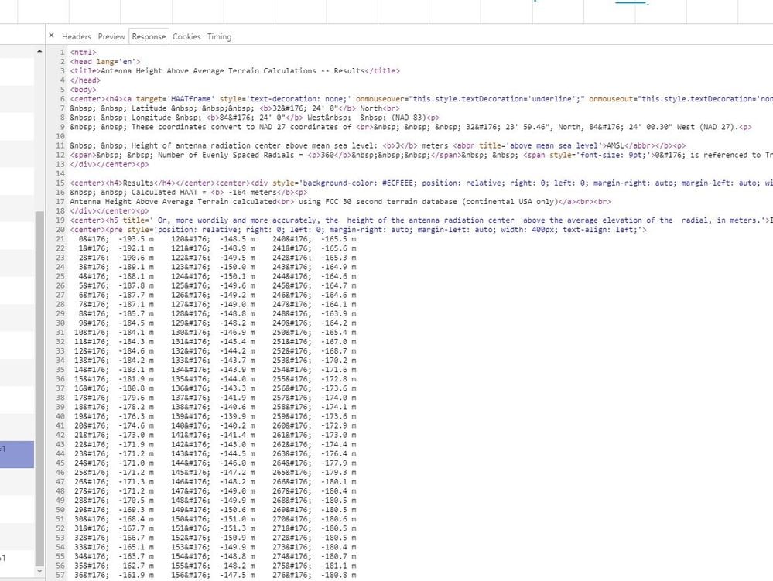This screenshot has width=773, height=581.
Task: Click the 'Latitude' line in response source
Action: [x=234, y=108]
